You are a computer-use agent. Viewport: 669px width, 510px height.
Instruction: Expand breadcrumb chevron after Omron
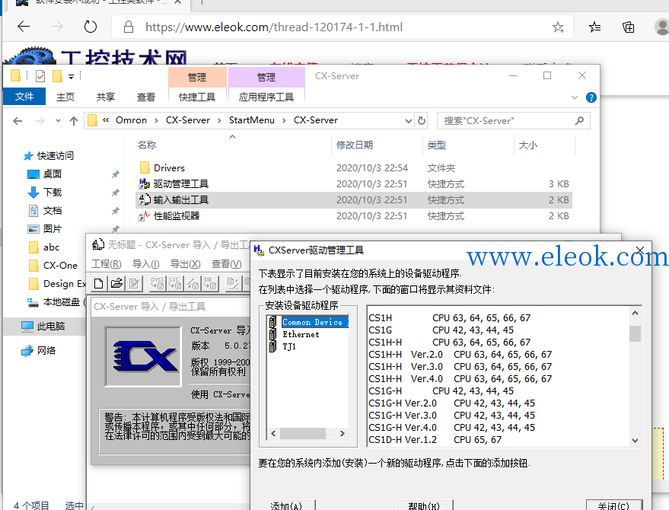coord(156,121)
